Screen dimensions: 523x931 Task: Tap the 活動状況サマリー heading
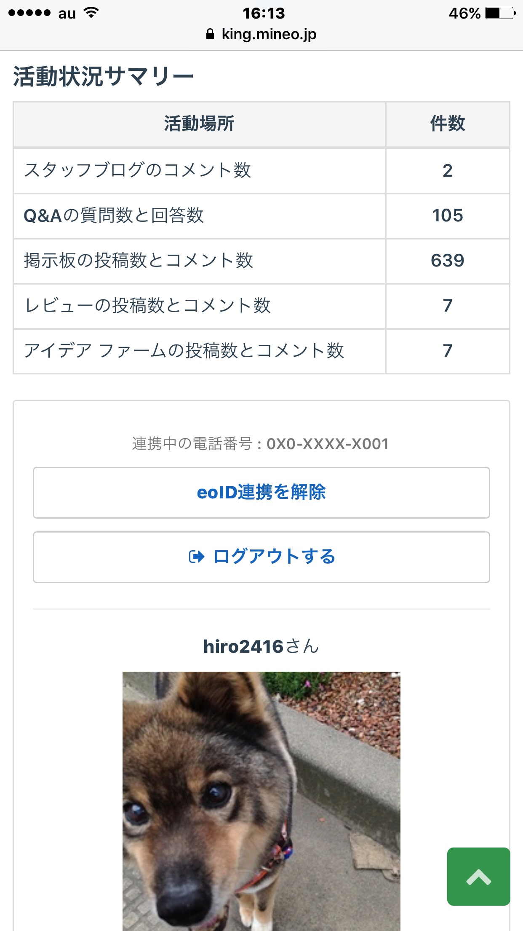[103, 77]
